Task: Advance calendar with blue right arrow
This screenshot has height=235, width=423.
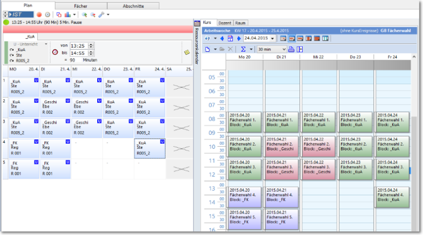Action: point(239,39)
